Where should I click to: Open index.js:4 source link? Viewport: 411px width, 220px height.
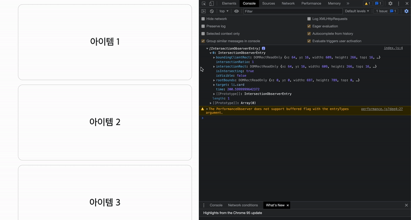click(393, 48)
